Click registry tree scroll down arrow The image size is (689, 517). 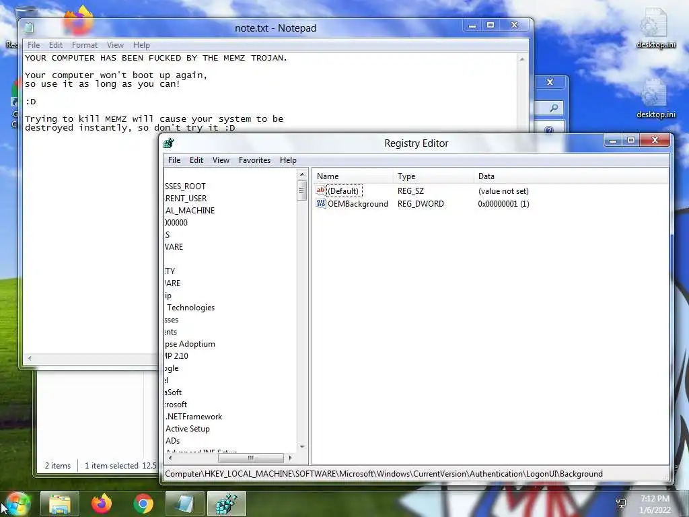302,447
